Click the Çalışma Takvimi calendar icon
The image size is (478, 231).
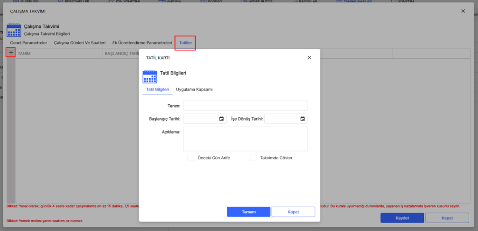coord(14,30)
